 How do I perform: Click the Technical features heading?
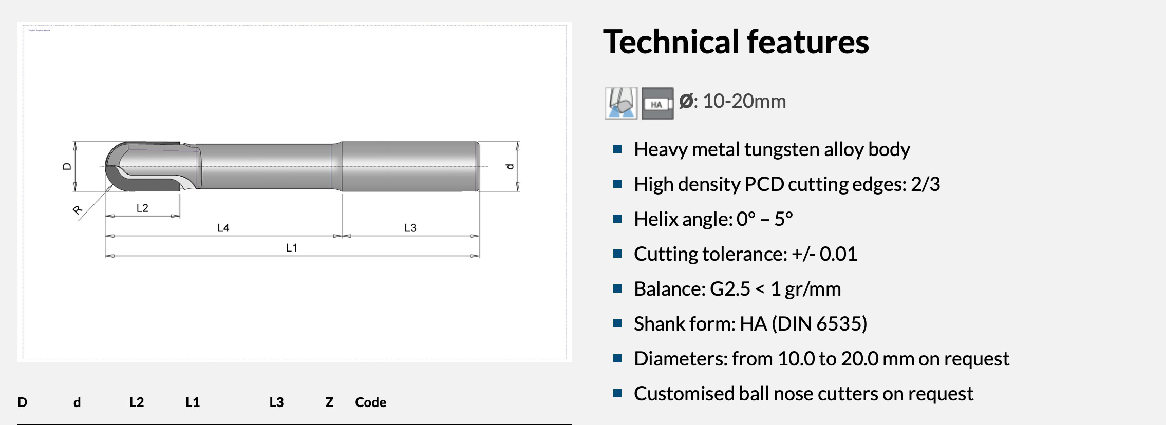click(736, 42)
